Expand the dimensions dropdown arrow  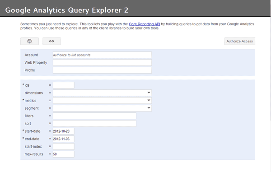tap(149, 93)
